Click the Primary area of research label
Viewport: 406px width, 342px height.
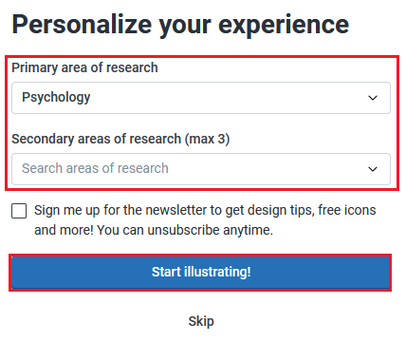click(84, 67)
